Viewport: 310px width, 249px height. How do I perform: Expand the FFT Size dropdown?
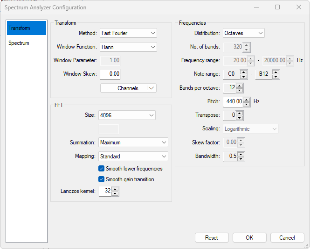(x=127, y=115)
